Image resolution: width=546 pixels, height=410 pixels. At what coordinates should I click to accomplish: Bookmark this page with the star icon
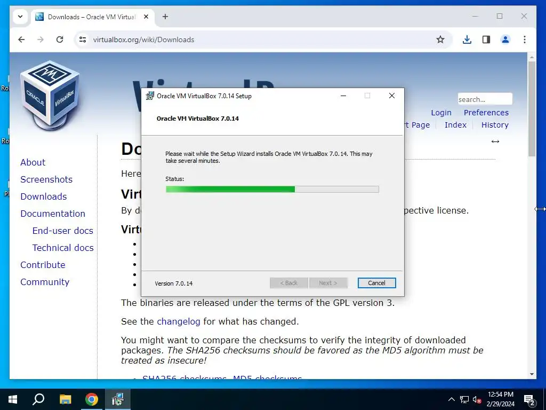[x=440, y=40]
